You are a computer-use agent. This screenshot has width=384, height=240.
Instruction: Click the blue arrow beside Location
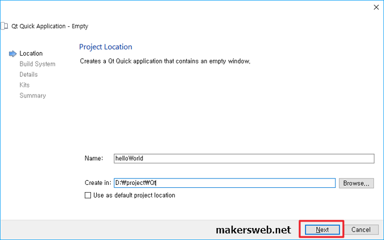(13, 53)
